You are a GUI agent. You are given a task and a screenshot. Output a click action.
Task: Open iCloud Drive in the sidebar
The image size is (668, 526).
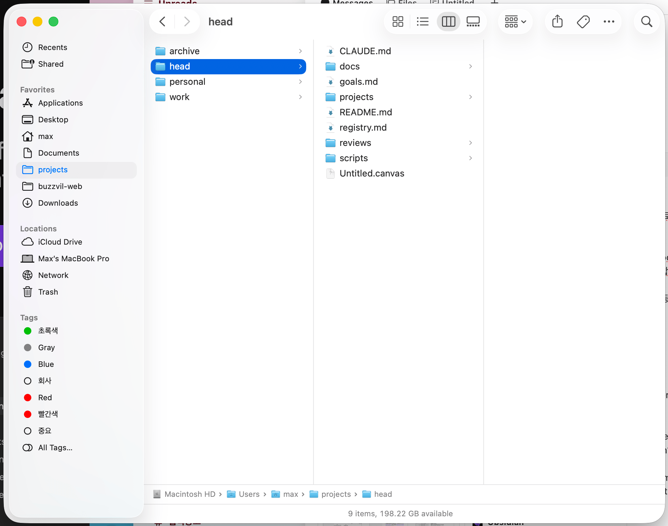60,242
